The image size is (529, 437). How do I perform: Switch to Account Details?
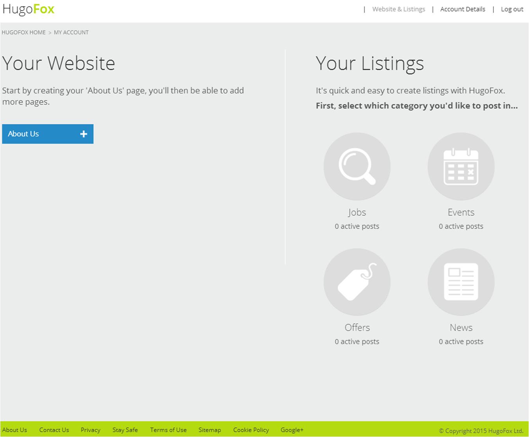(x=463, y=9)
